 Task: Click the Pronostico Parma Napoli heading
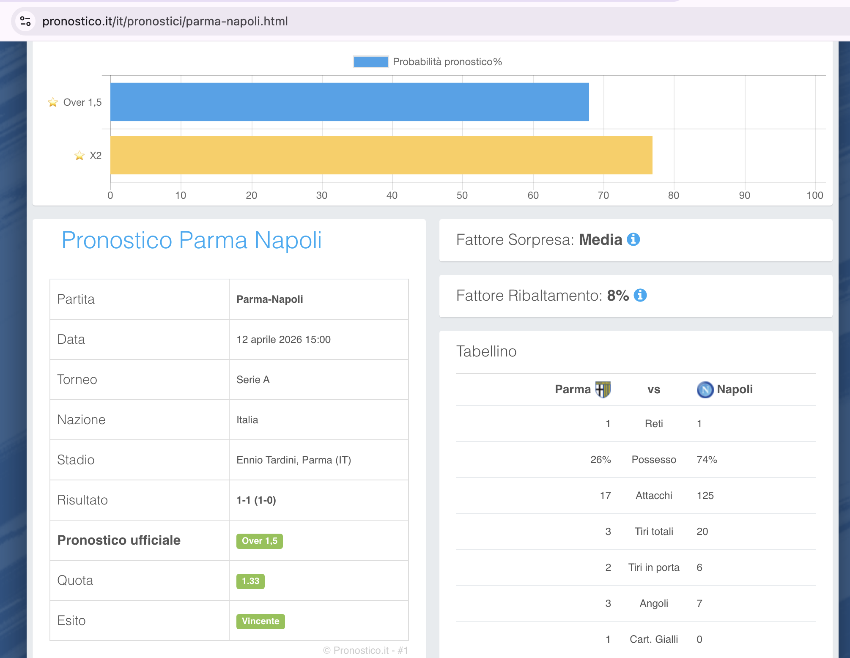[x=192, y=240]
